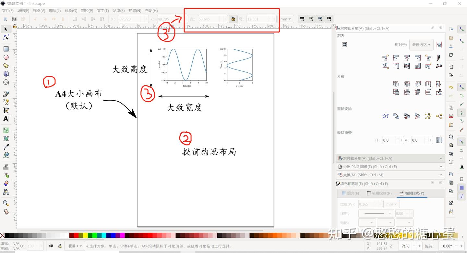
Task: Choose the Spiral drawing tool
Action: [5, 82]
